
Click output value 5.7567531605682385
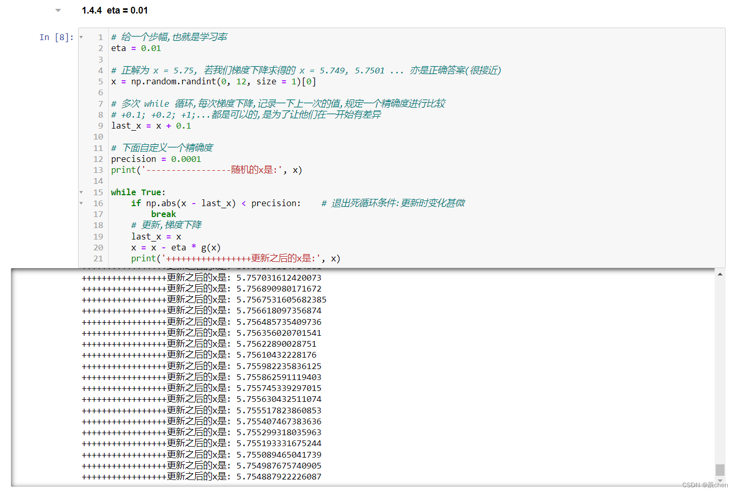[282, 300]
